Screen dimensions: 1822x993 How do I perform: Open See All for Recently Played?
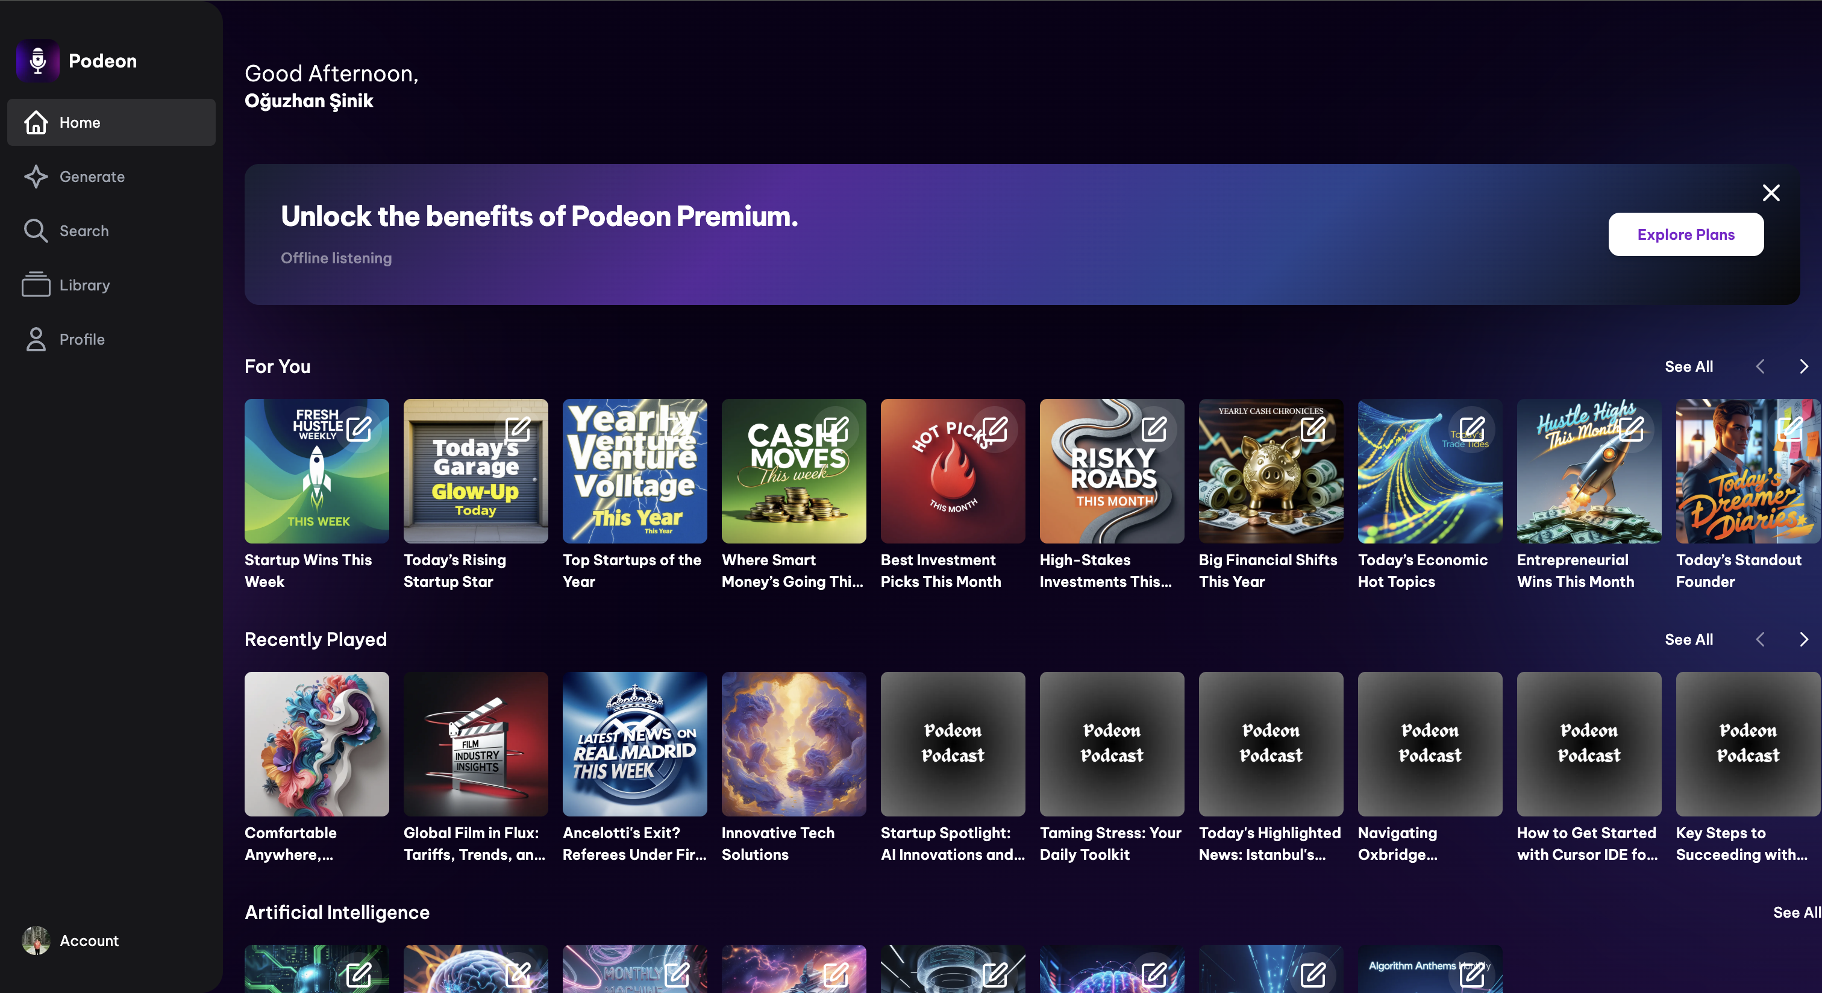tap(1688, 639)
